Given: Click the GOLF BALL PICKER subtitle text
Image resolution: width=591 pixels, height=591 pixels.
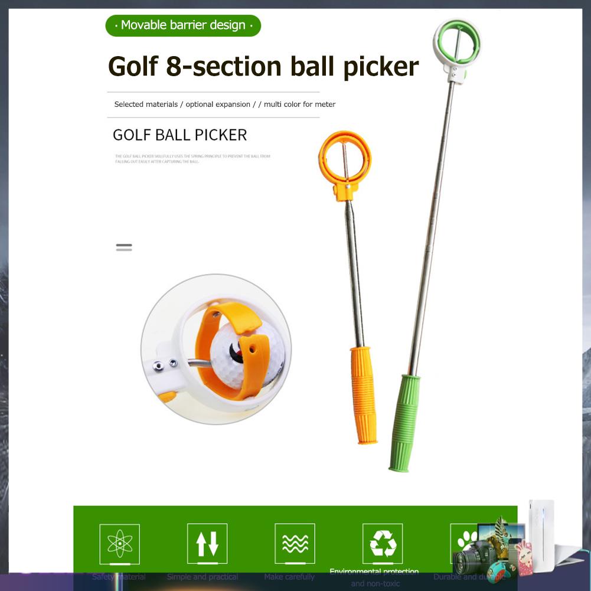Looking at the screenshot, I should pos(180,135).
